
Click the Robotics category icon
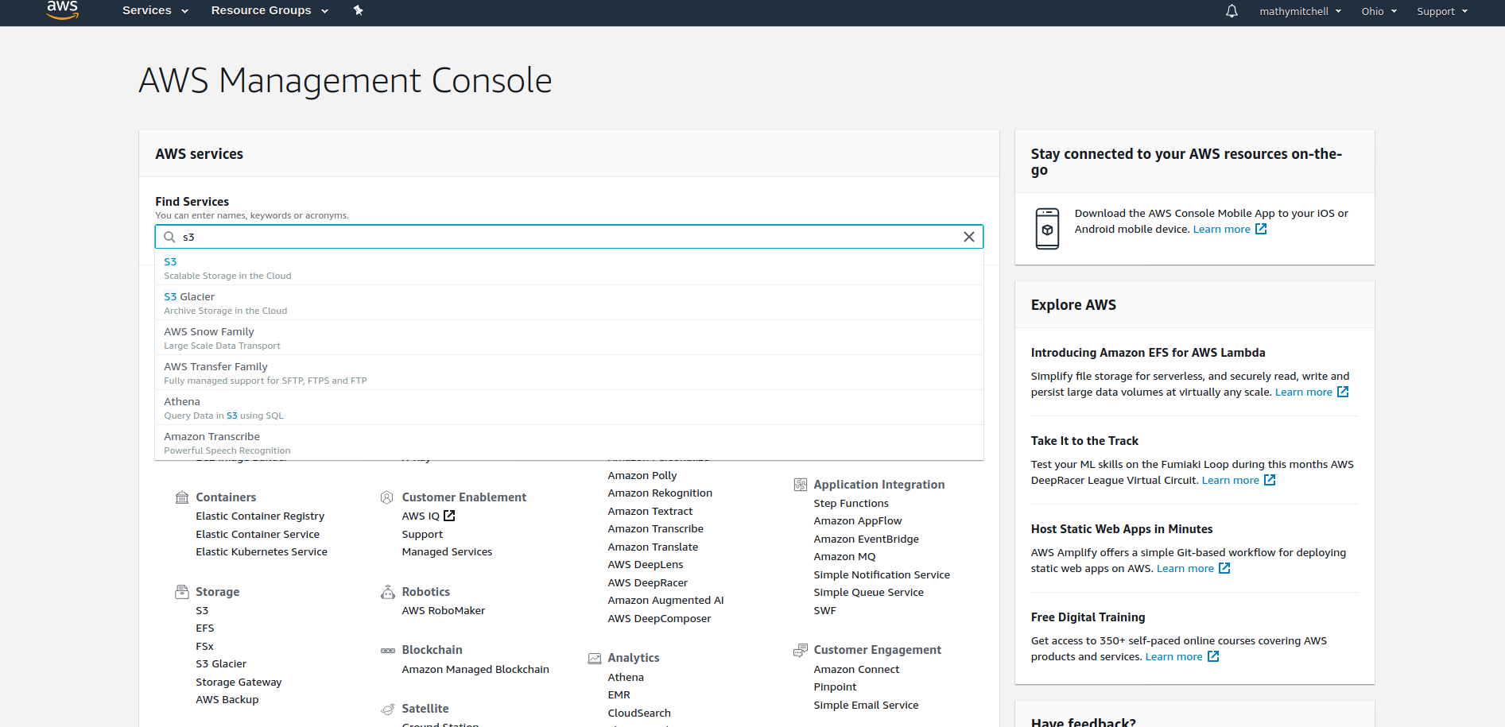(x=388, y=592)
